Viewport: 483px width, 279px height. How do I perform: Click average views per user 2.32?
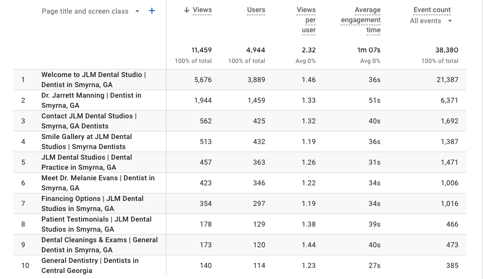[309, 50]
